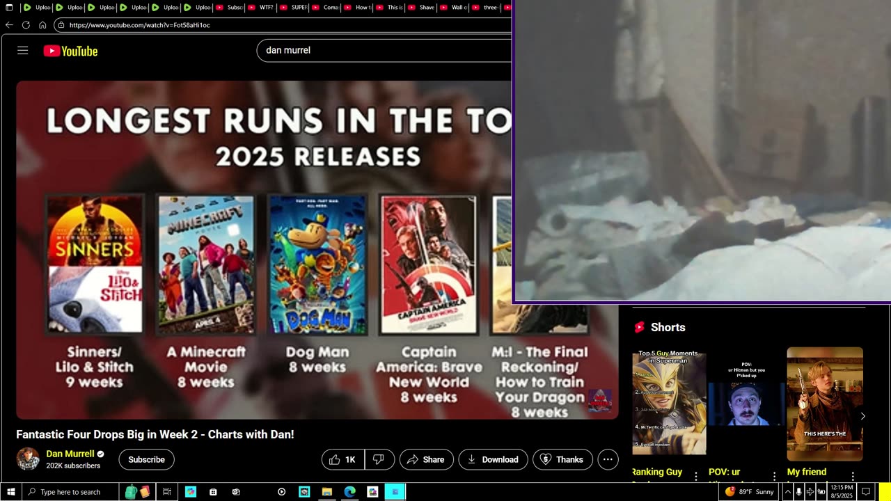This screenshot has width=891, height=501.
Task: Open Task View on the taskbar
Action: [167, 492]
